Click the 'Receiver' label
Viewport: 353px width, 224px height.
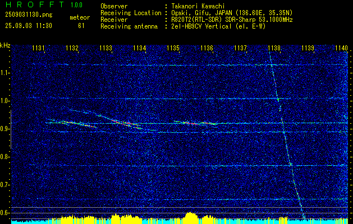(114, 20)
